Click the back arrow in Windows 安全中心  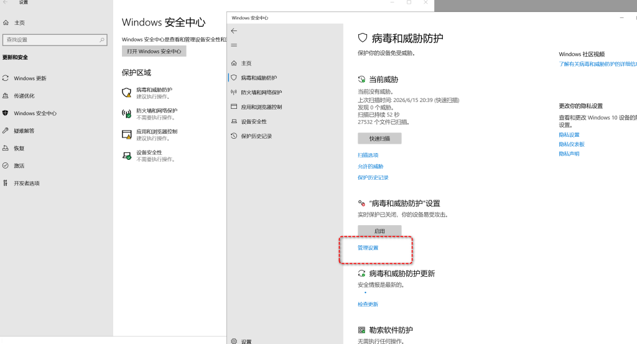coord(234,31)
